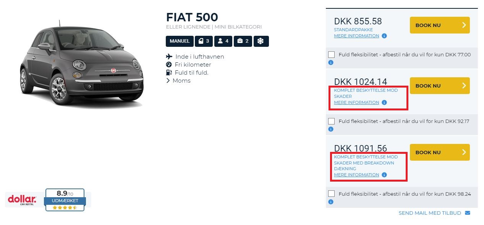The height and width of the screenshot is (225, 484).
Task: Click Book Nu arrow for DKK 1024.14
Action: (x=464, y=86)
